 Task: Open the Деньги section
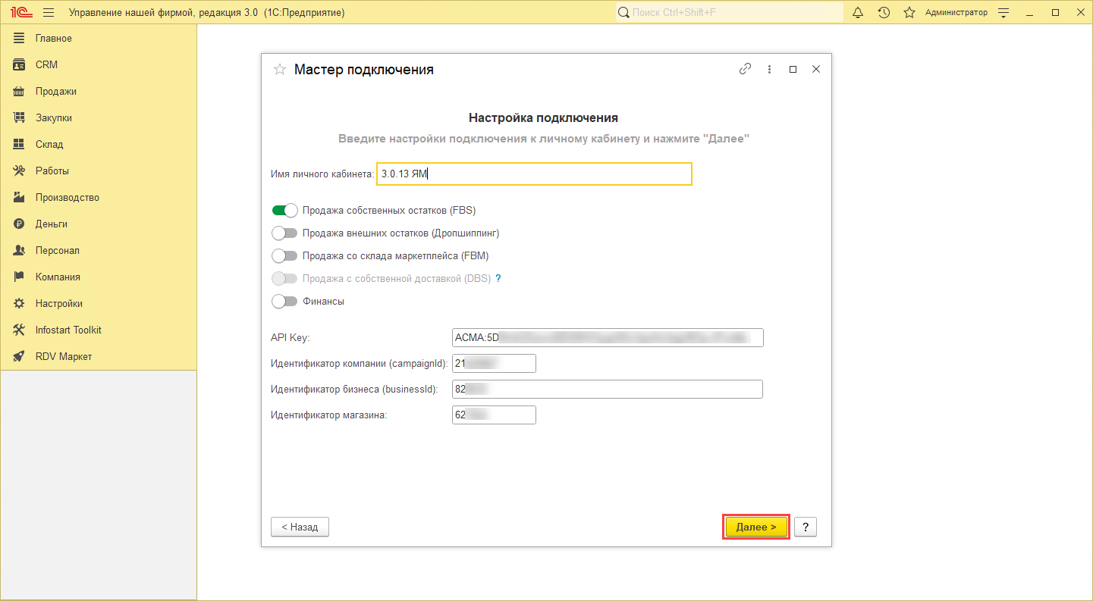(99, 224)
